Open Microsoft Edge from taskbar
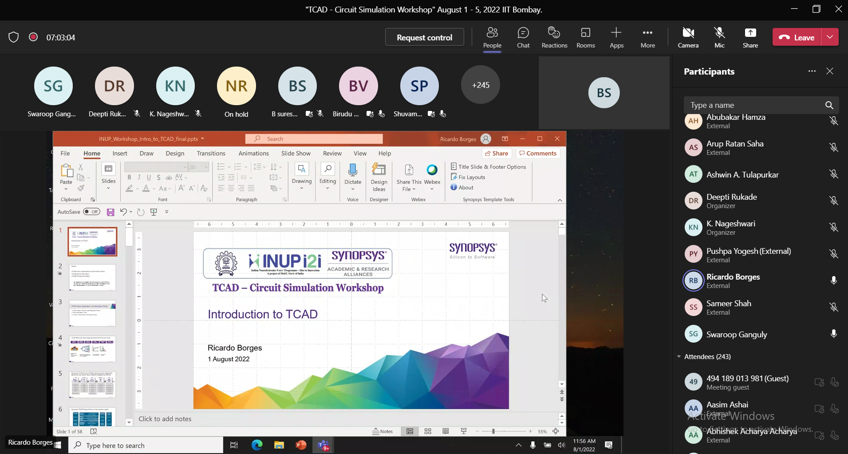The width and height of the screenshot is (848, 454). pyautogui.click(x=257, y=445)
